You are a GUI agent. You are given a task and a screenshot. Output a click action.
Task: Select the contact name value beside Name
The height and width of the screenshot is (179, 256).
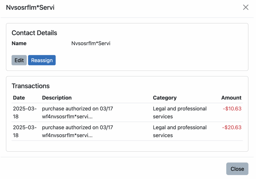(x=91, y=43)
